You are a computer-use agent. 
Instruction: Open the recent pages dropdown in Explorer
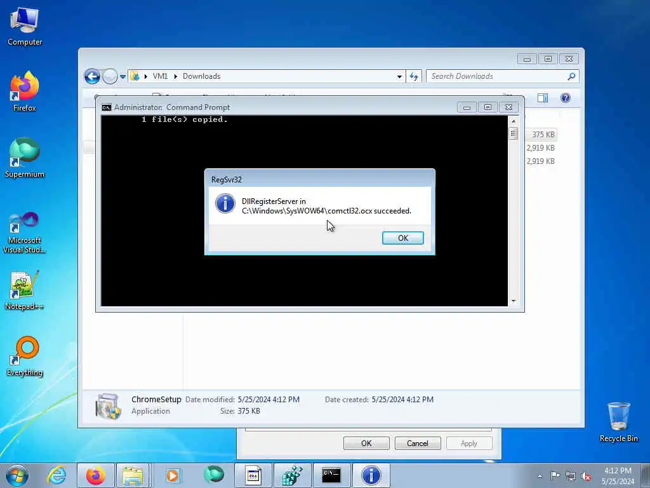[x=123, y=76]
